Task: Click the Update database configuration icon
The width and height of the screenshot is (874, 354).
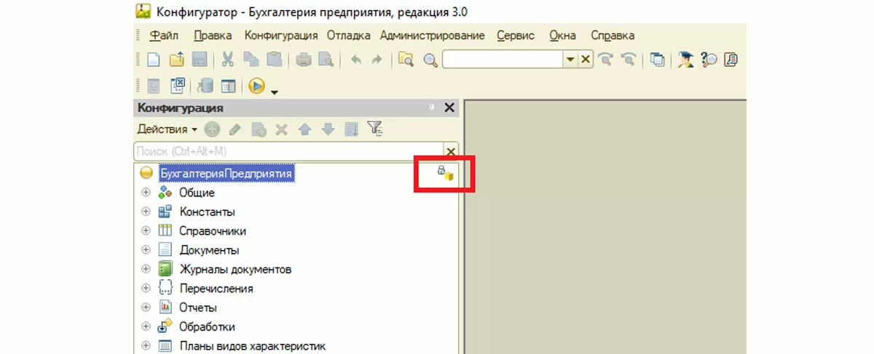Action: 206,86
